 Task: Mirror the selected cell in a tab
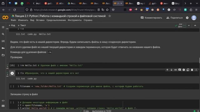pyautogui.click(x=188, y=70)
